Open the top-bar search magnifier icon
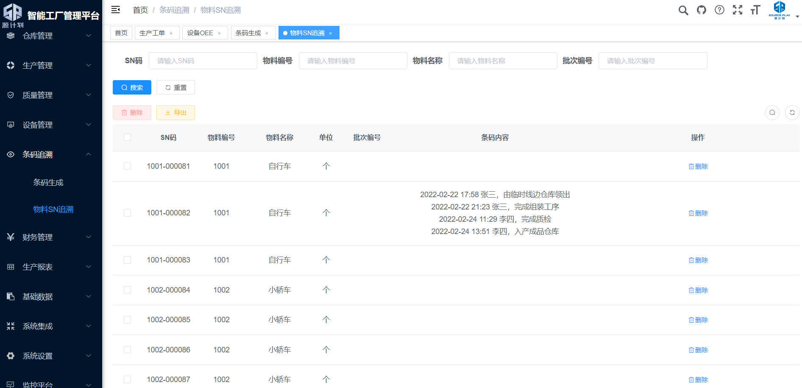This screenshot has width=802, height=388. [x=683, y=10]
